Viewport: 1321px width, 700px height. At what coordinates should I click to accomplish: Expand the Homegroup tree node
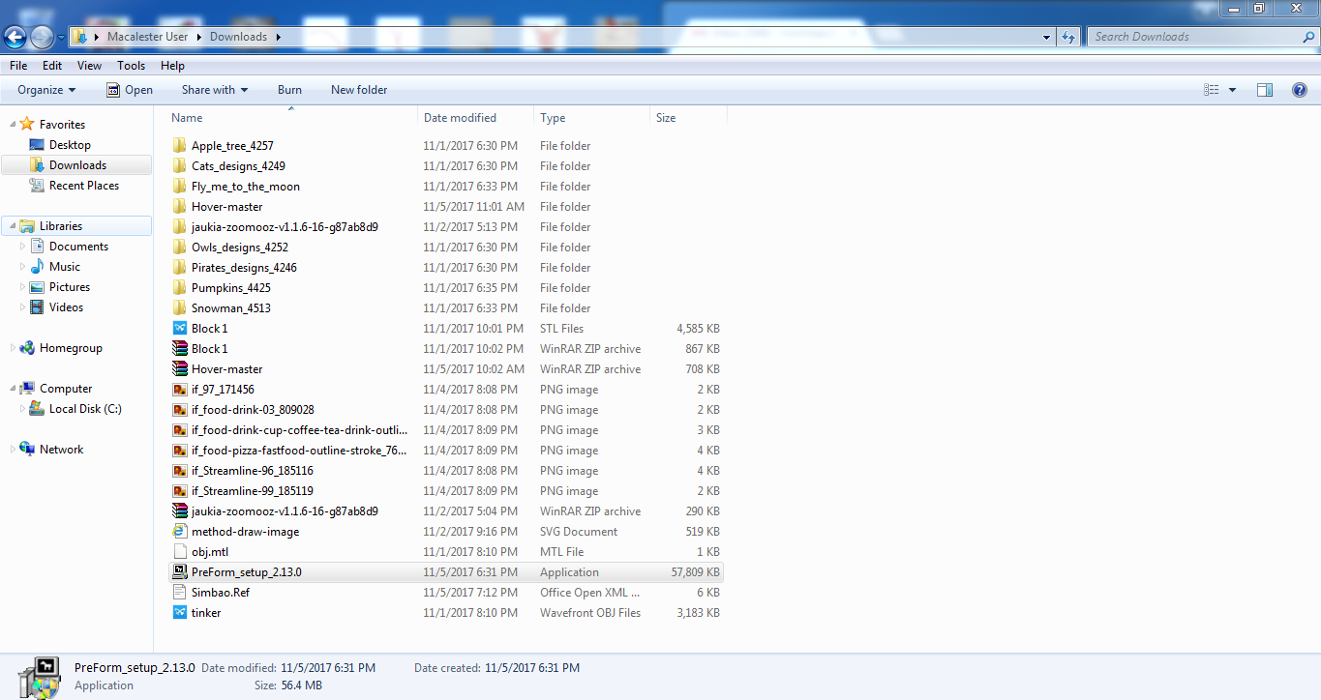click(x=11, y=348)
